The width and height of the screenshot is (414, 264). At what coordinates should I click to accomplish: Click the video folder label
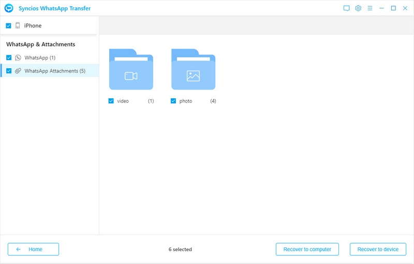click(x=123, y=101)
